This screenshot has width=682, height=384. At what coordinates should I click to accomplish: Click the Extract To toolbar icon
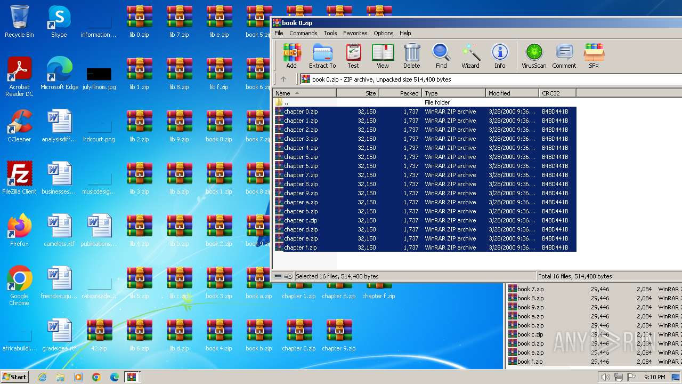[x=322, y=56]
